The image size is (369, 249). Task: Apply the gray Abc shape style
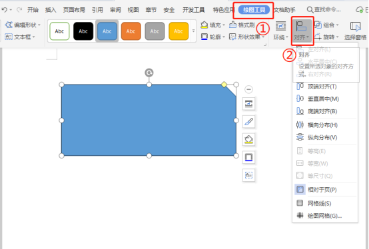point(155,31)
